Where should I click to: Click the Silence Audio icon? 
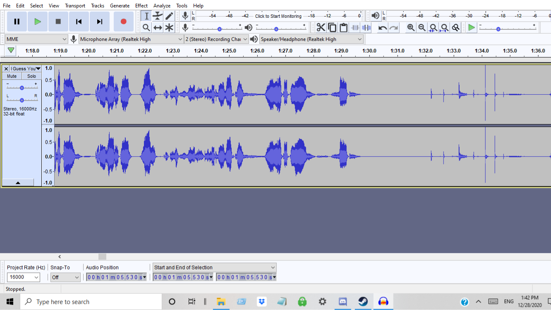point(366,28)
